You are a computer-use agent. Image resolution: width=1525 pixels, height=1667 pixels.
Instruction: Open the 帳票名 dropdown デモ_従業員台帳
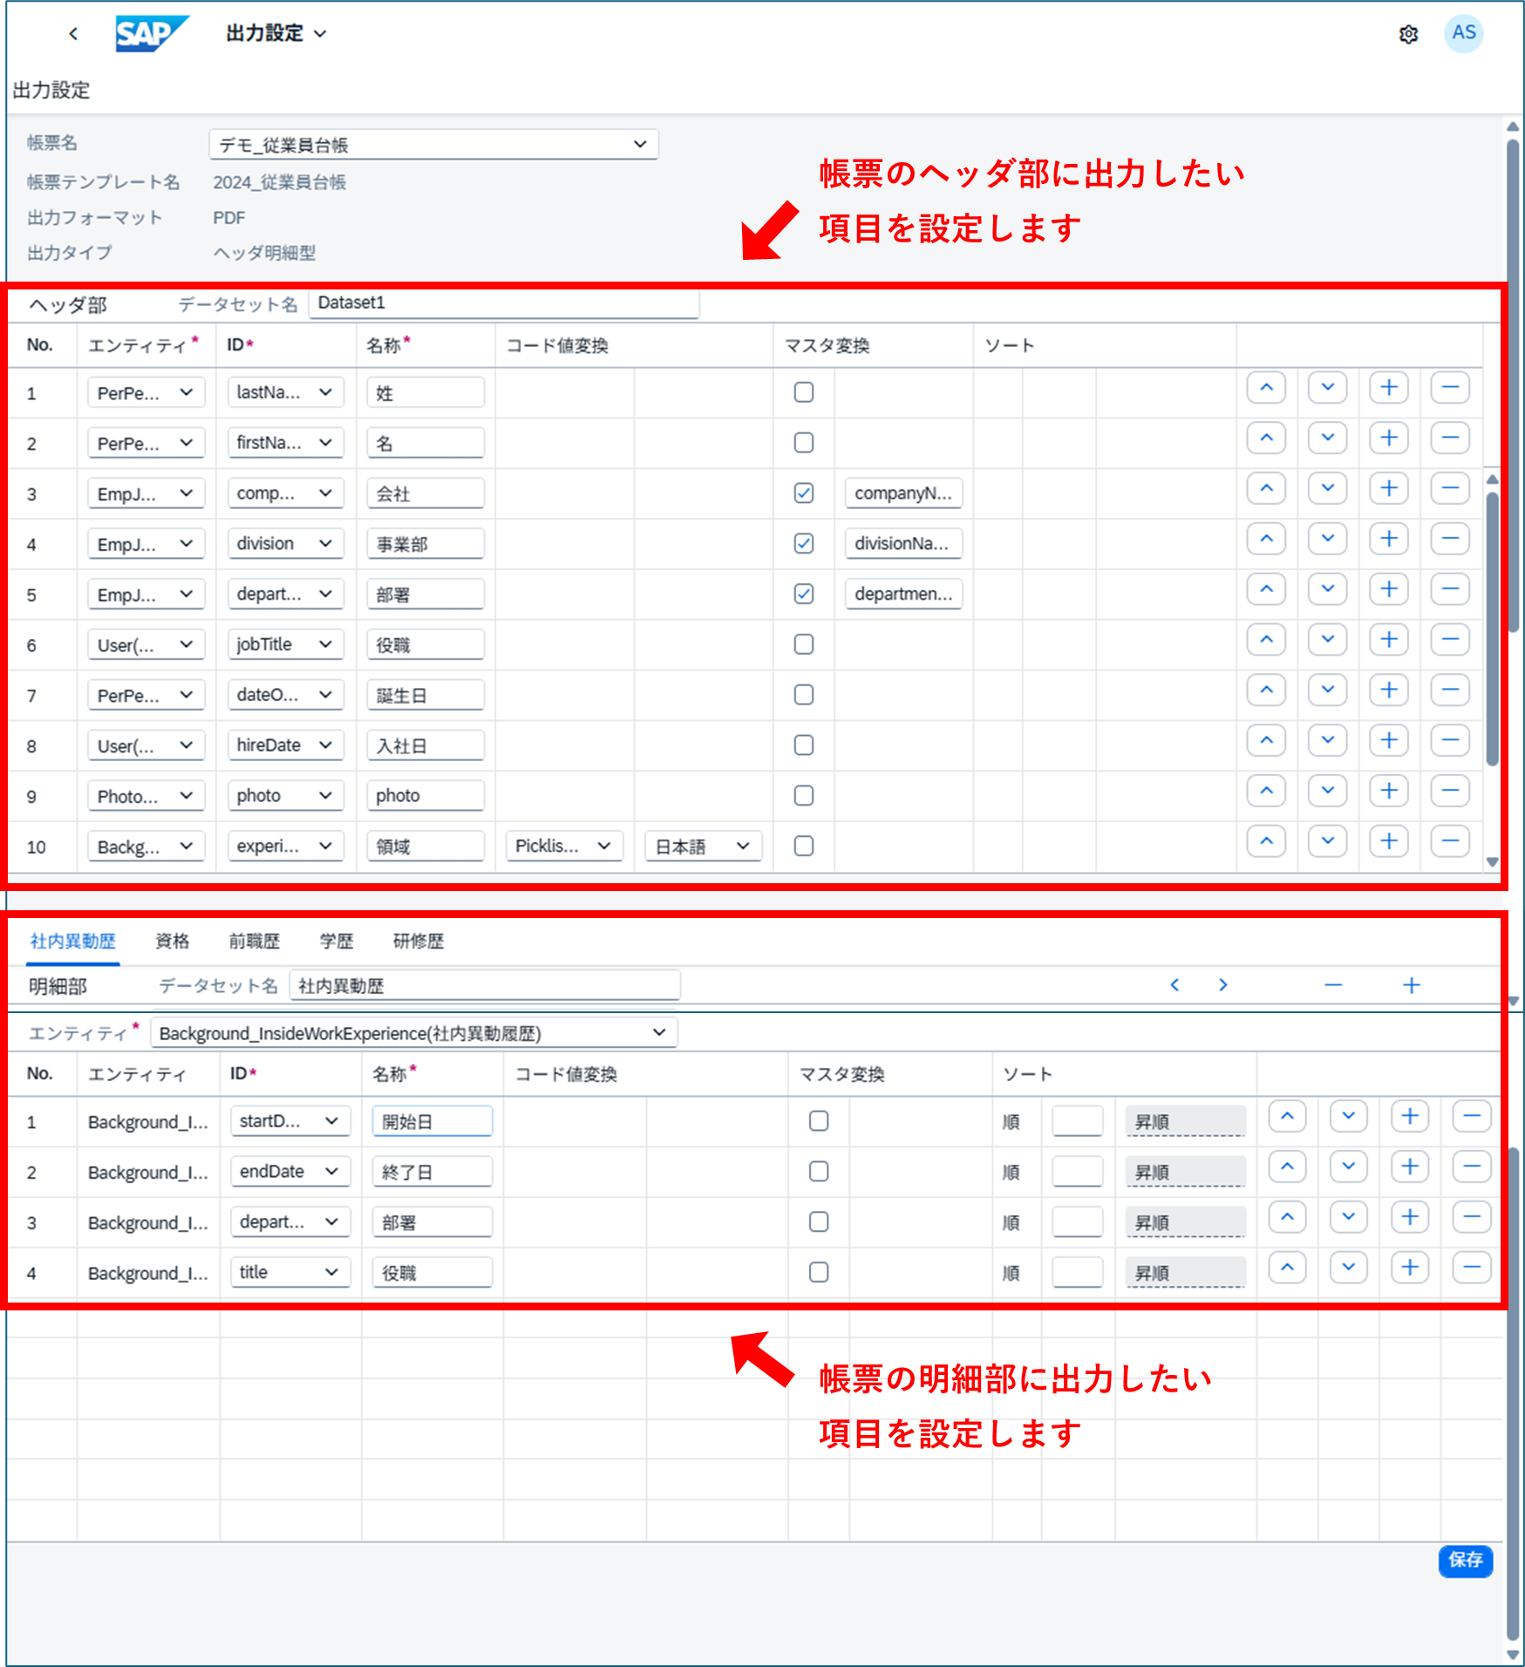tap(433, 145)
